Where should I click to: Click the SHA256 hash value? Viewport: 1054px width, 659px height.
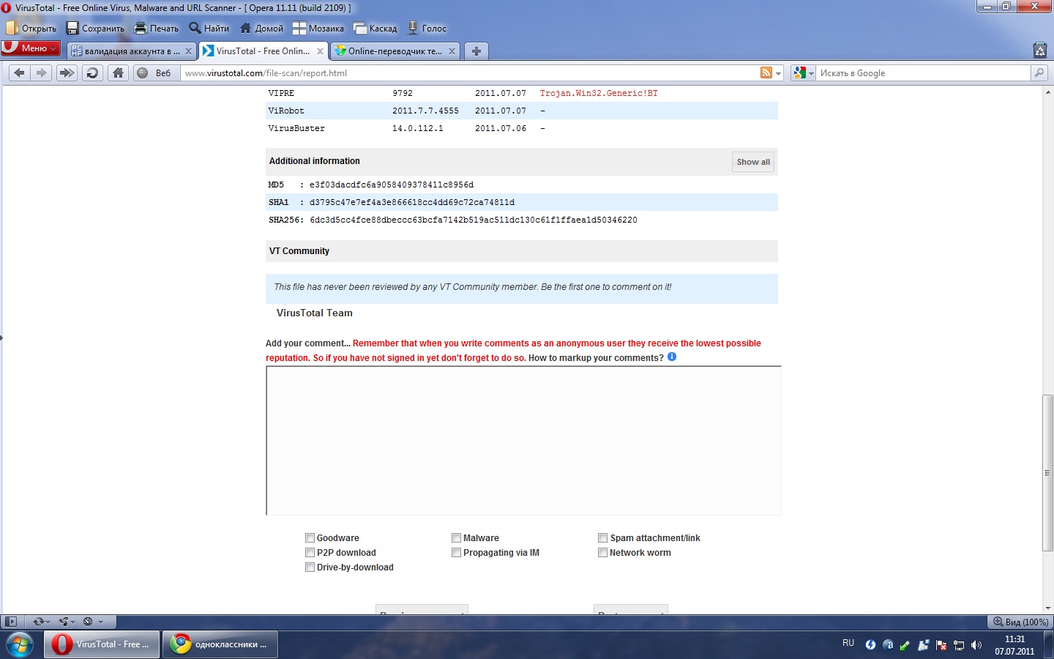tap(474, 220)
